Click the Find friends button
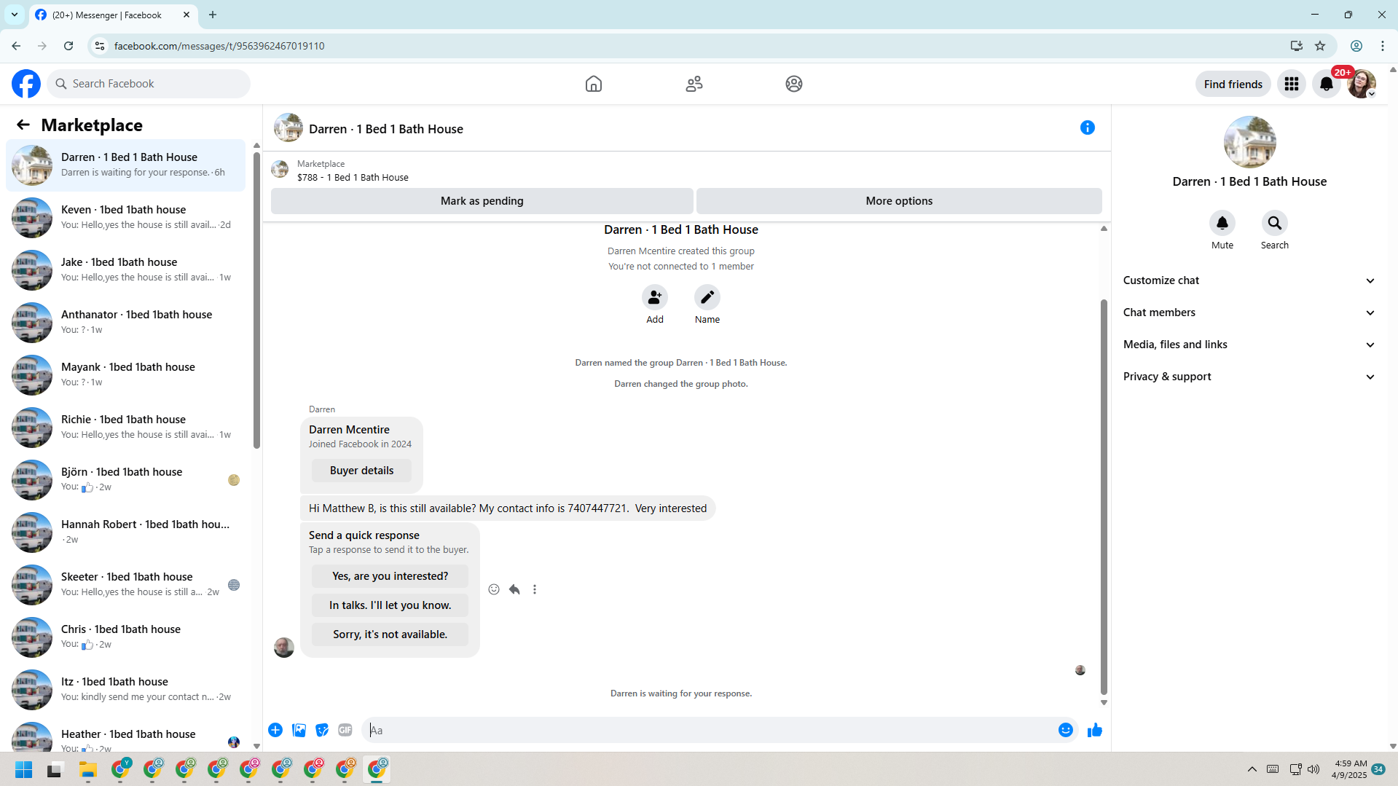The width and height of the screenshot is (1398, 786). tap(1233, 84)
